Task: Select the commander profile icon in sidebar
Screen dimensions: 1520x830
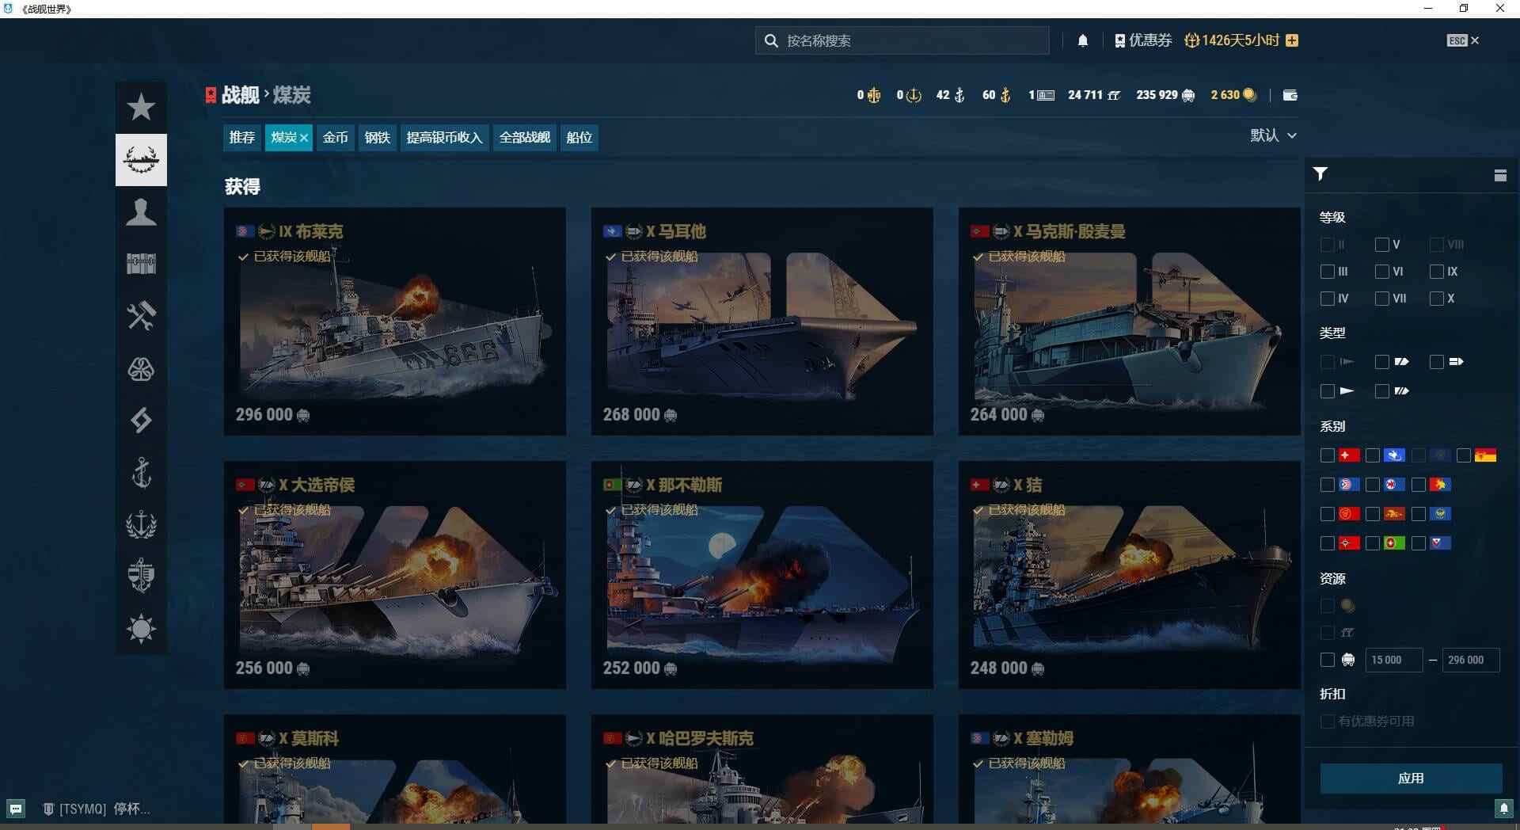Action: (x=141, y=211)
